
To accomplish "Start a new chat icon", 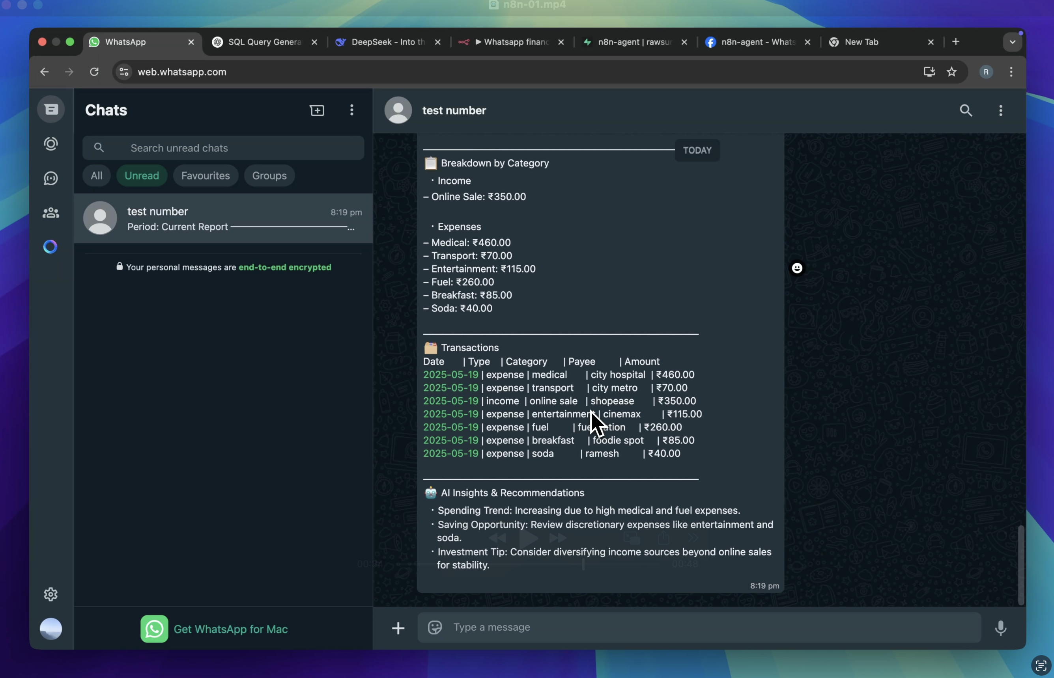I will pos(317,110).
